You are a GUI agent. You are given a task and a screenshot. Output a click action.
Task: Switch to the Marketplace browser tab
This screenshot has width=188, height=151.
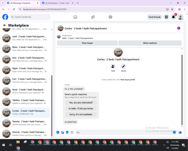[x=58, y=3]
